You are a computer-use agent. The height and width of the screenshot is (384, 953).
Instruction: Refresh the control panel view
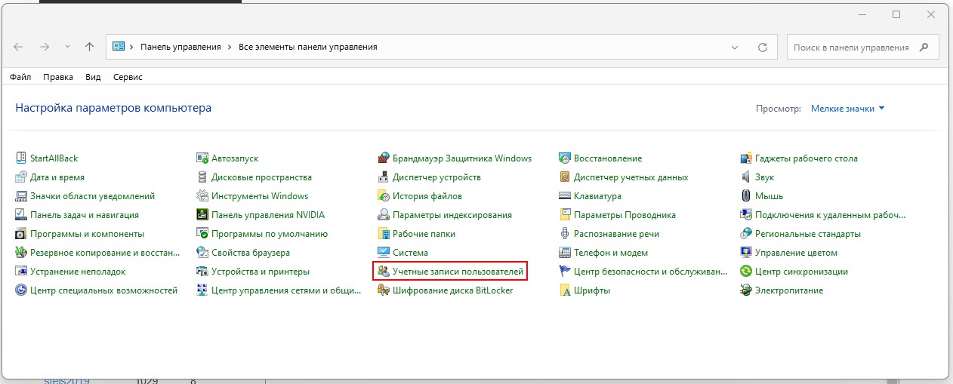pyautogui.click(x=763, y=47)
